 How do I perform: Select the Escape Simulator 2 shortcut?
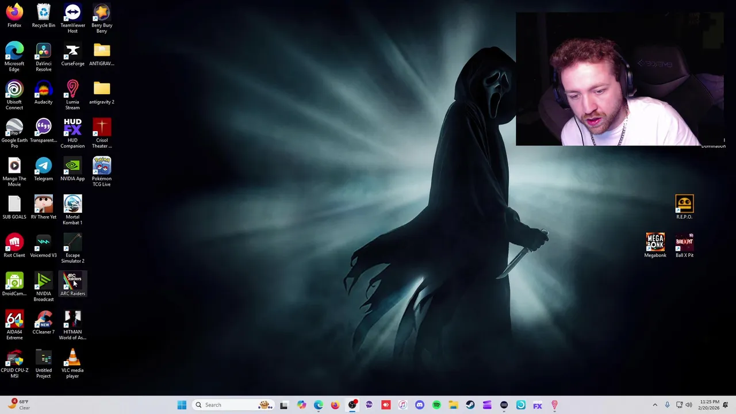point(72,248)
